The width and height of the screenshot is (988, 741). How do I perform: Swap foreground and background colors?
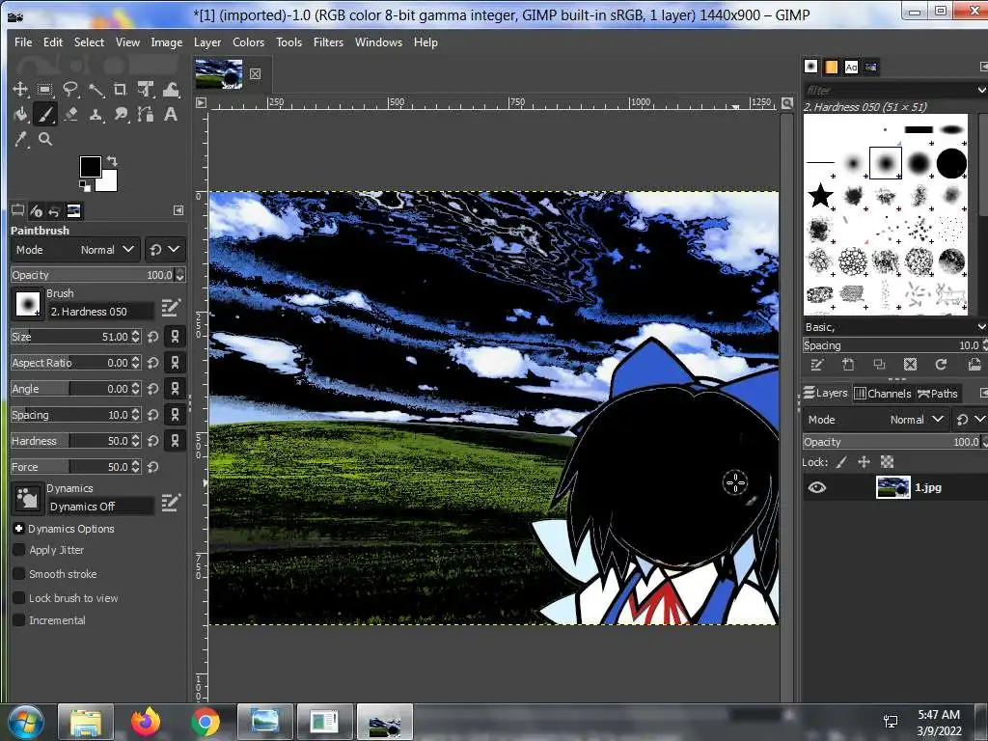(112, 161)
